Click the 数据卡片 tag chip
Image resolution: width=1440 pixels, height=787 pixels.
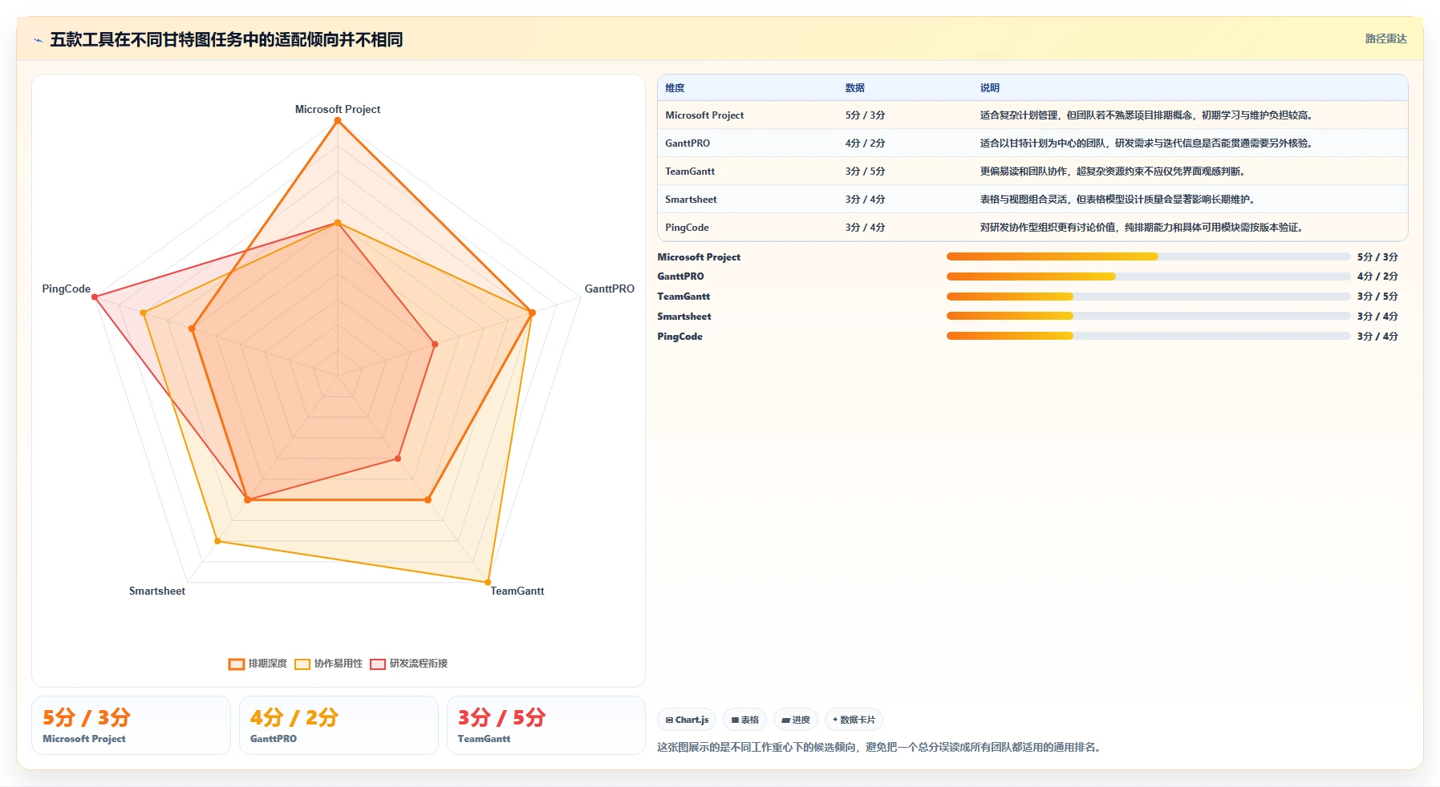pos(854,720)
